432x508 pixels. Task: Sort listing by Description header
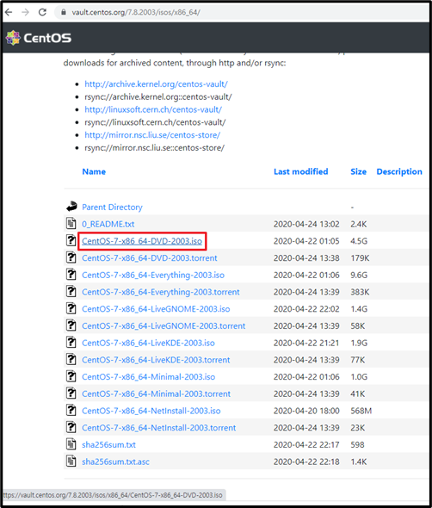click(399, 171)
